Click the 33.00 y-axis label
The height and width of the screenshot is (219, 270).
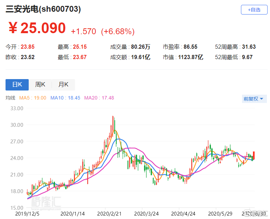pos(17,108)
